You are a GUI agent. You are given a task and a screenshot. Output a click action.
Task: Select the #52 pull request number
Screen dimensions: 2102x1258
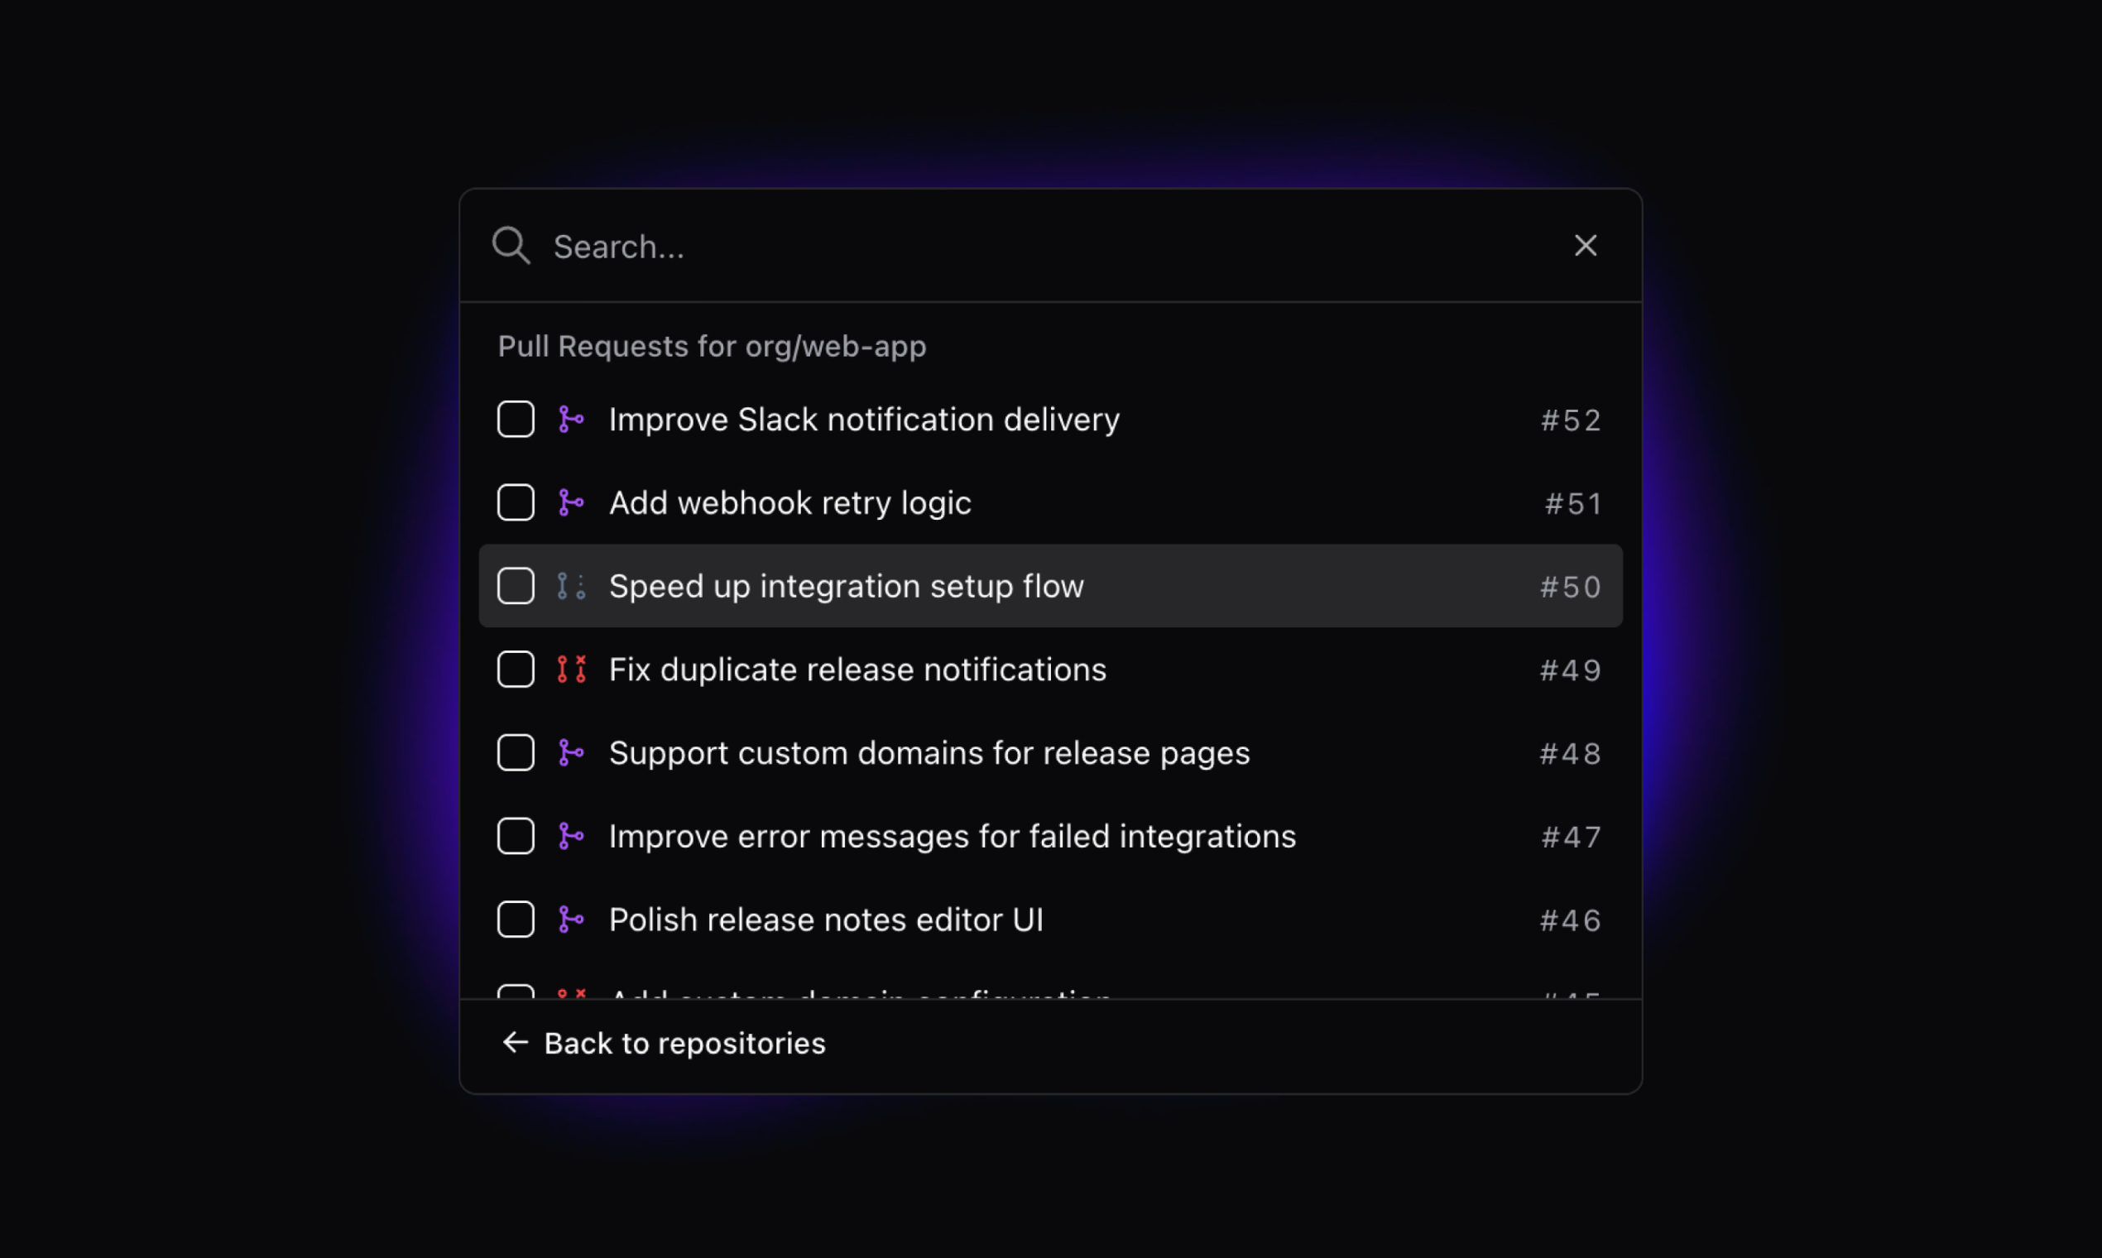click(x=1570, y=420)
